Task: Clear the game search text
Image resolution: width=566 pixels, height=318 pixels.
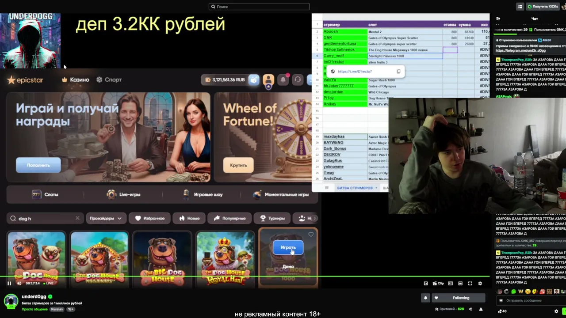Action: (77, 218)
